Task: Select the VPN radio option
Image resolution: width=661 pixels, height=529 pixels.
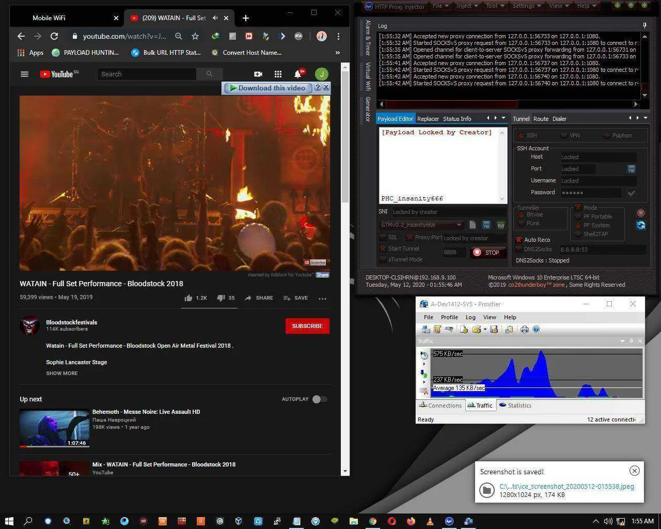Action: click(x=564, y=135)
